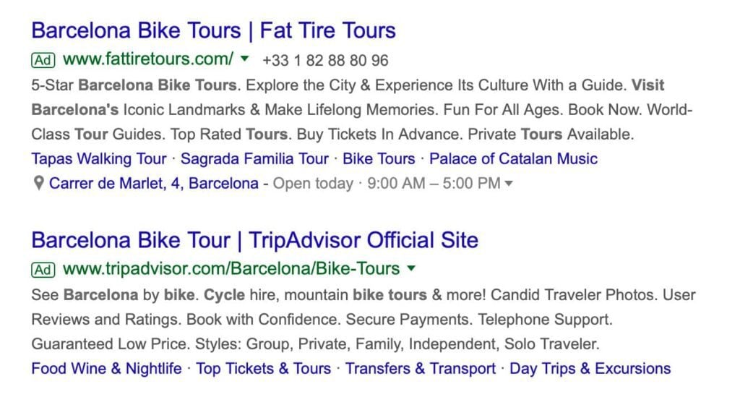Open the Day Trips & Excursions sitelink
This screenshot has height=405, width=740.
(x=590, y=368)
